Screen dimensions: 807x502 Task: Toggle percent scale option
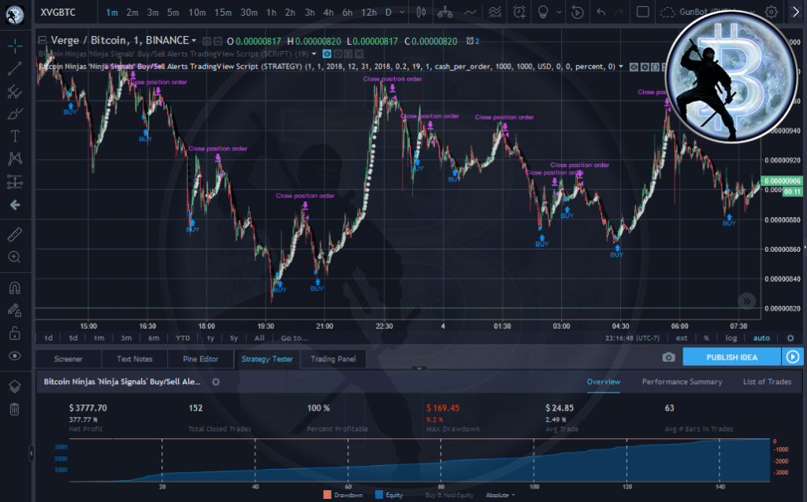706,338
